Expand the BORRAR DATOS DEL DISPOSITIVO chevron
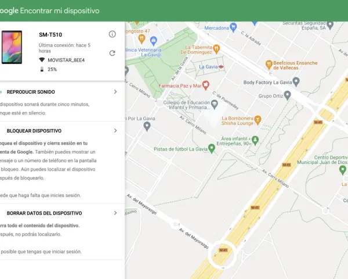Viewport: 348px width, 279px height. coord(115,213)
